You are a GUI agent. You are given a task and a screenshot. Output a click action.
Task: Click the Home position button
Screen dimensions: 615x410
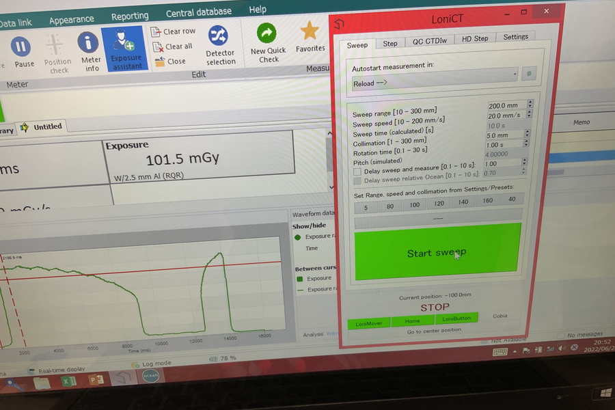coord(412,320)
